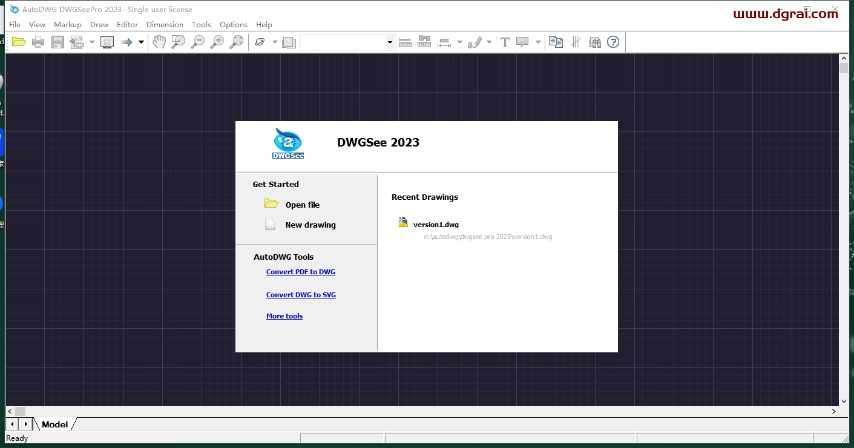Open recent drawing version1.dwg
The height and width of the screenshot is (448, 854).
(x=436, y=224)
